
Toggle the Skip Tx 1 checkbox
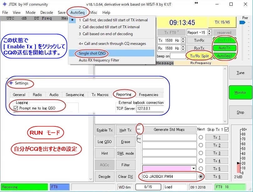(226, 130)
